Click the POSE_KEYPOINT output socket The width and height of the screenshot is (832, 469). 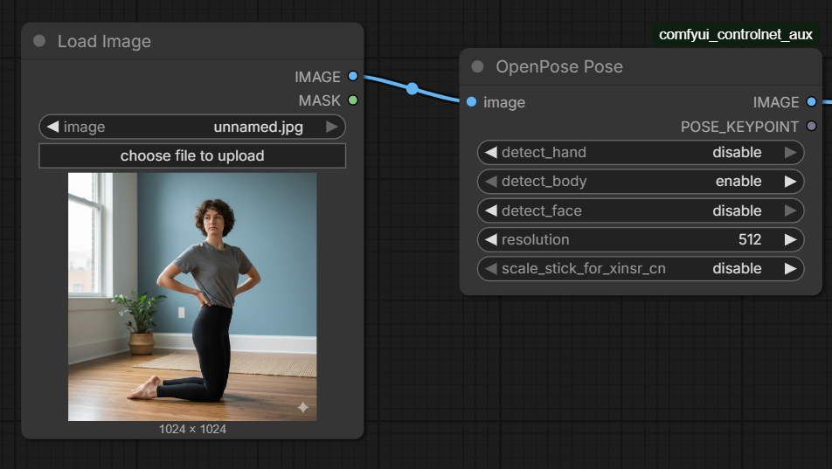coord(811,126)
